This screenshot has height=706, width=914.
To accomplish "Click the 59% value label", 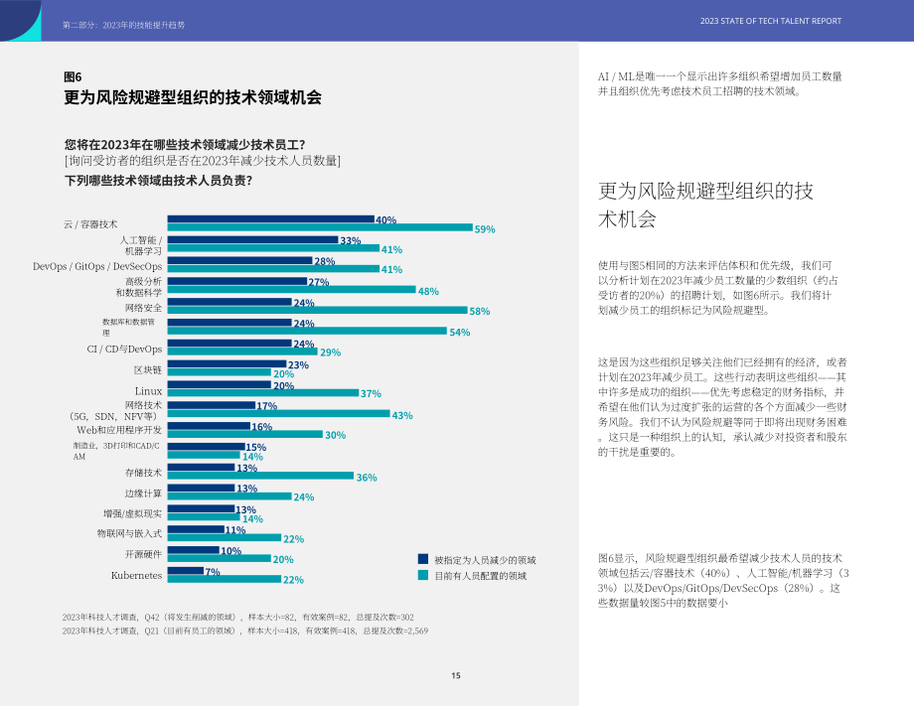I will coord(485,229).
